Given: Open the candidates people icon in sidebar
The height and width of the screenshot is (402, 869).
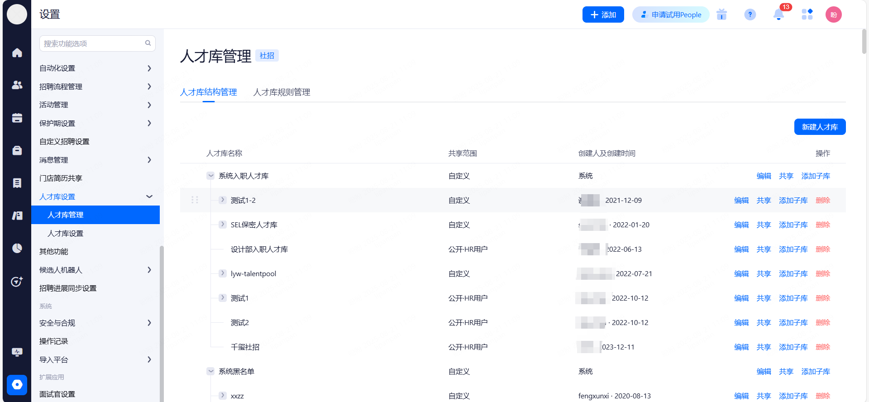Looking at the screenshot, I should [17, 85].
